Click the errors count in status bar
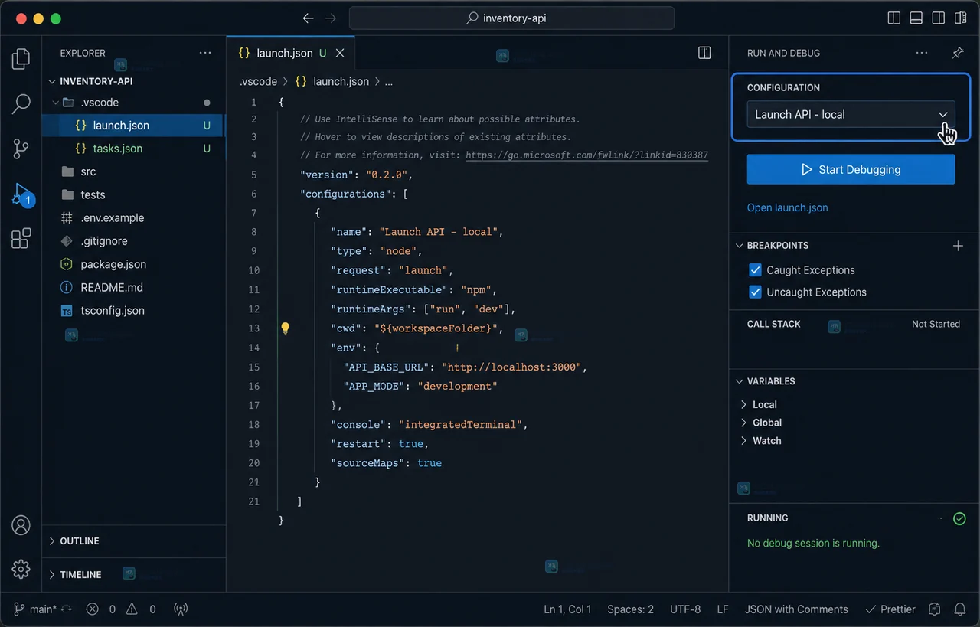 [101, 609]
